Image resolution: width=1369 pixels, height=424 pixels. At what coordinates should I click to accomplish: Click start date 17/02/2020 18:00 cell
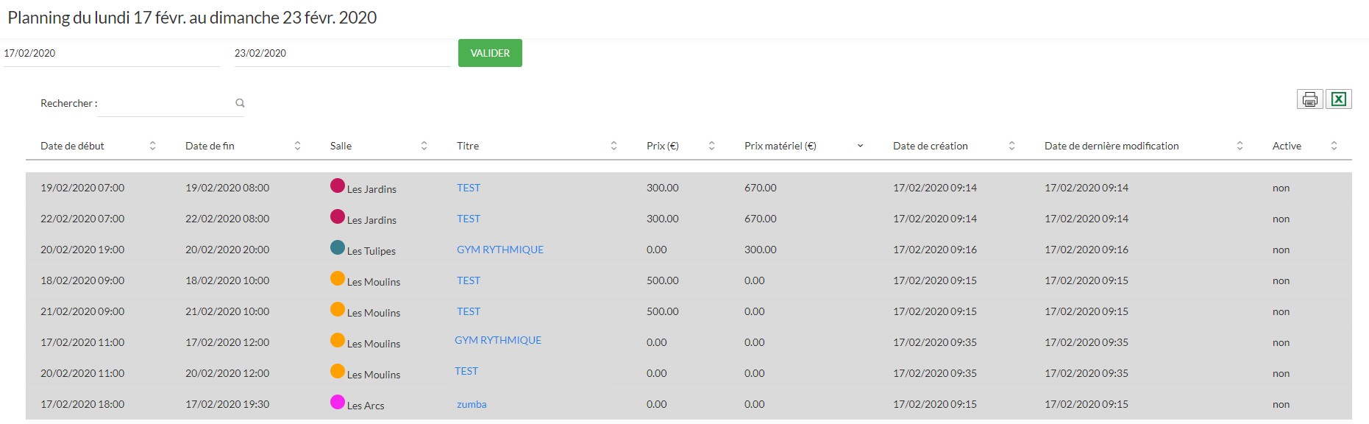click(x=82, y=404)
